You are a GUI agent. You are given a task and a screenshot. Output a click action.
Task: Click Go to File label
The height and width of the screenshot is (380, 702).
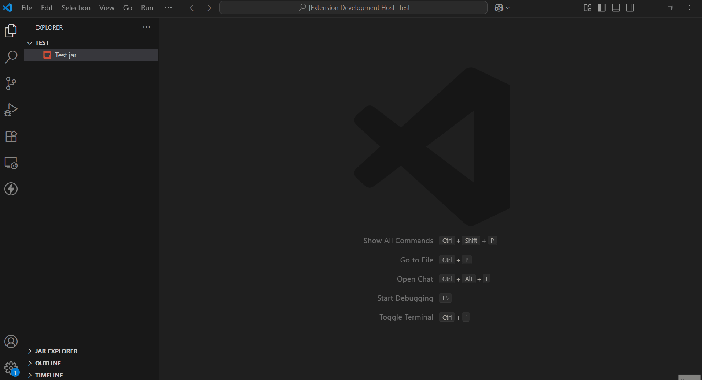pyautogui.click(x=416, y=260)
